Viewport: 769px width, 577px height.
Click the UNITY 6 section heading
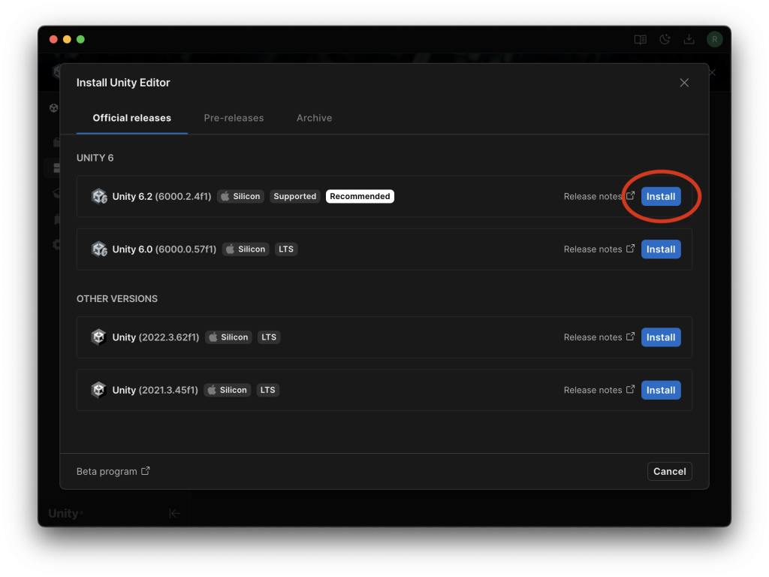tap(95, 158)
